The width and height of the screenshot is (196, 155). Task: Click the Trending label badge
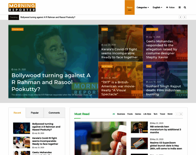coord(14,17)
